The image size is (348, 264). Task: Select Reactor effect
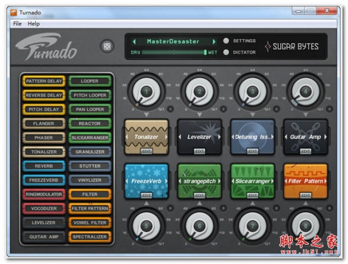click(x=90, y=124)
